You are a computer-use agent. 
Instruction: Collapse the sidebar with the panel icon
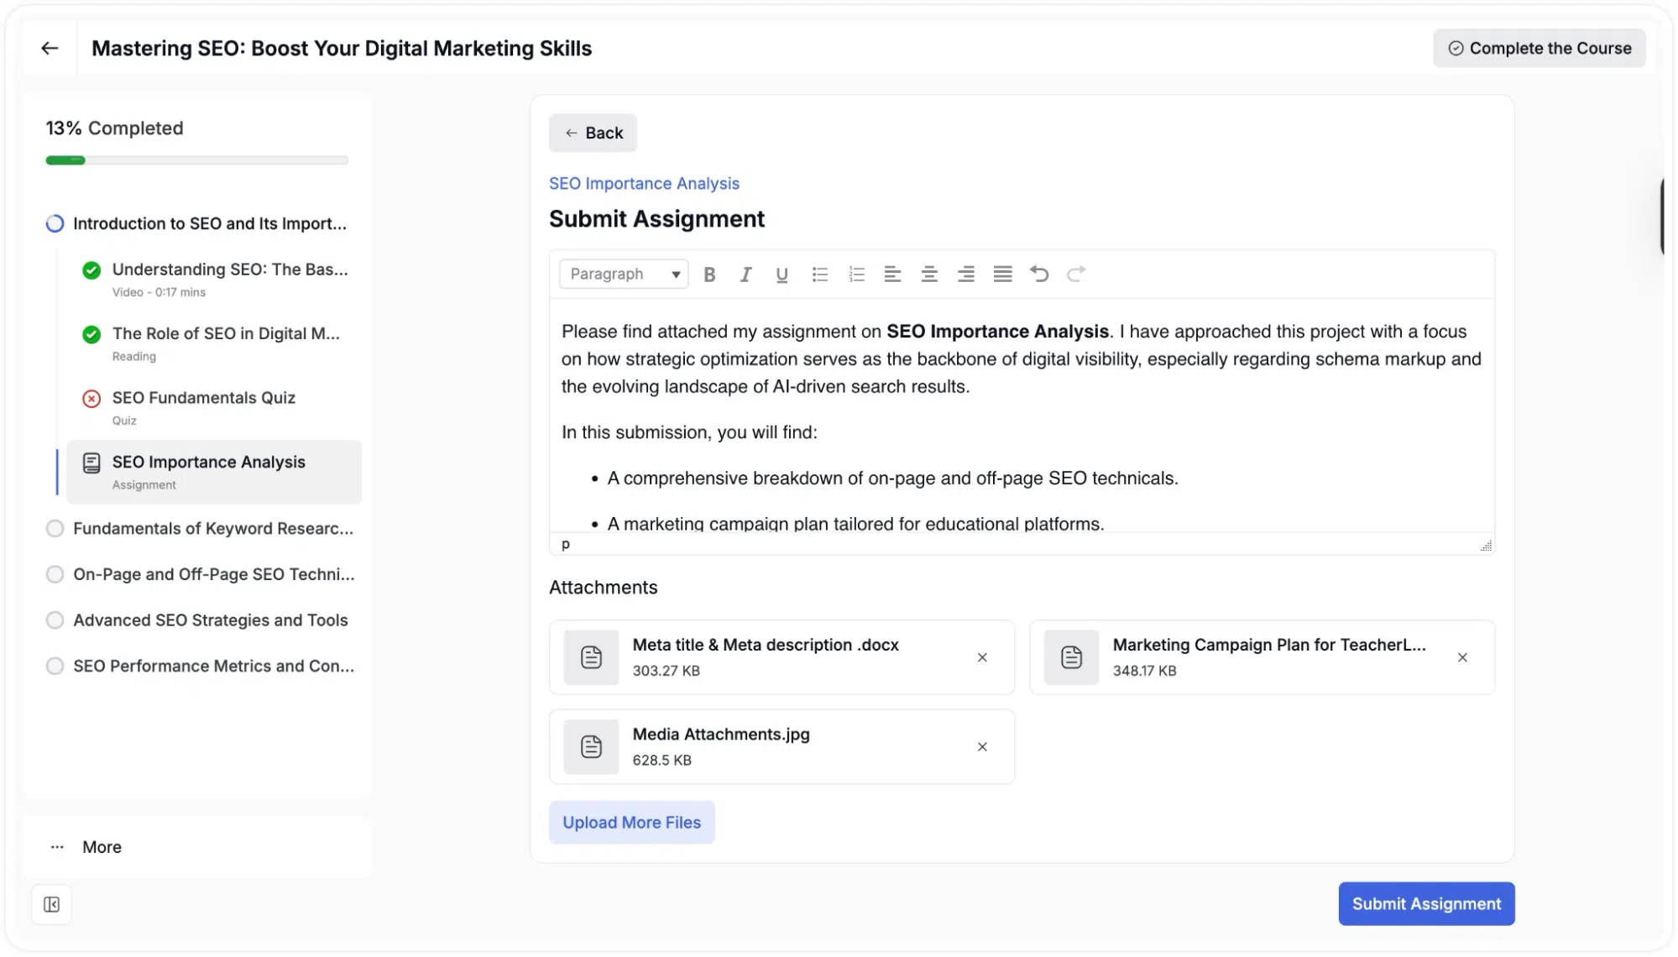(51, 904)
